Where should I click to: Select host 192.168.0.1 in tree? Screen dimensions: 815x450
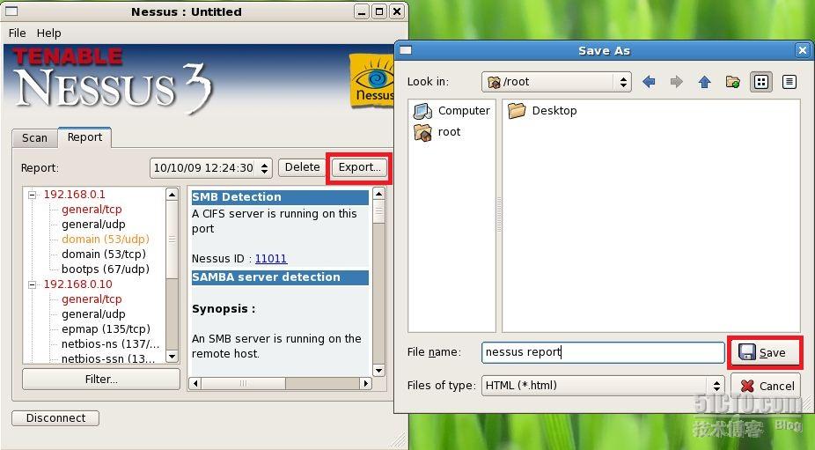[74, 194]
